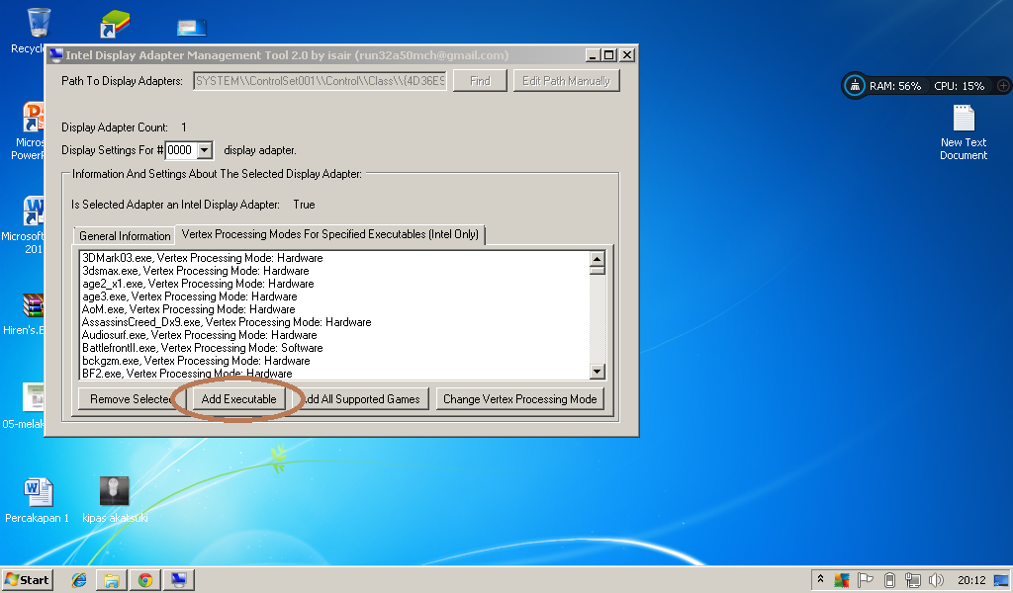Viewport: 1013px width, 593px height.
Task: Open the Recycle Bin desktop icon
Action: click(x=38, y=23)
